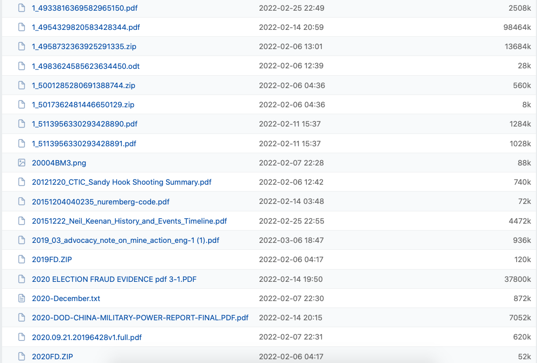
Task: Click the file icon beside 2020.09.21.20196428v1.full.pdf
Action: 21,337
